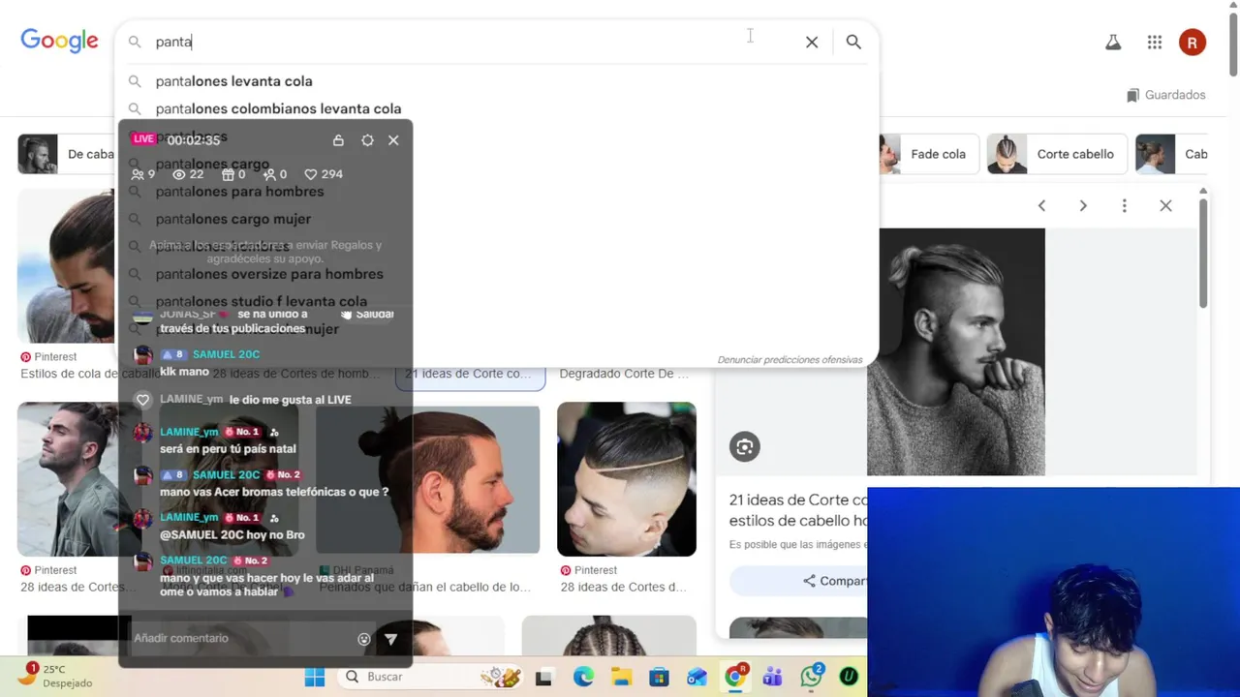
Task: Click the message será en peru tú país natal
Action: coord(228,449)
